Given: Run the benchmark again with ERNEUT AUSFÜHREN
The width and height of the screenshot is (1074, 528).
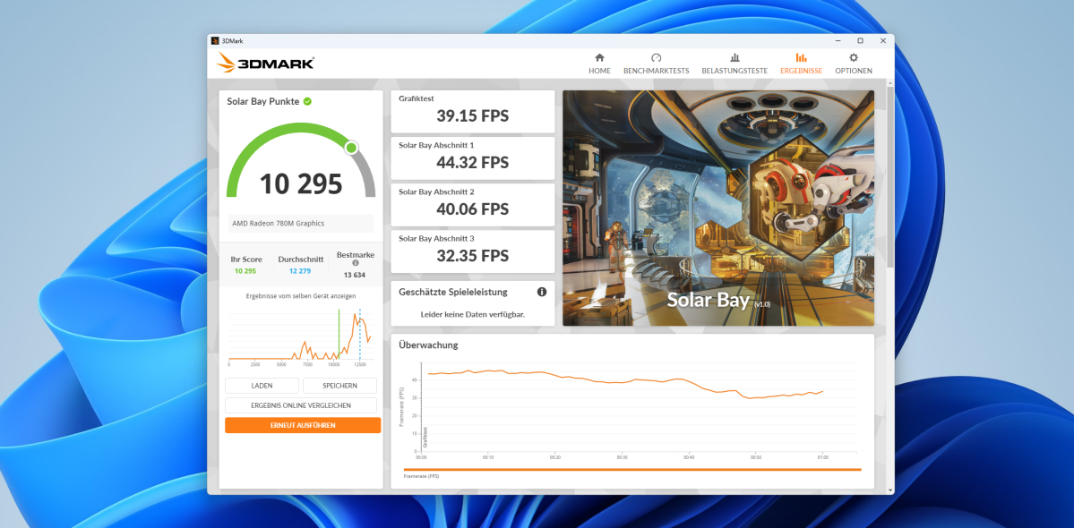Looking at the screenshot, I should (x=303, y=425).
